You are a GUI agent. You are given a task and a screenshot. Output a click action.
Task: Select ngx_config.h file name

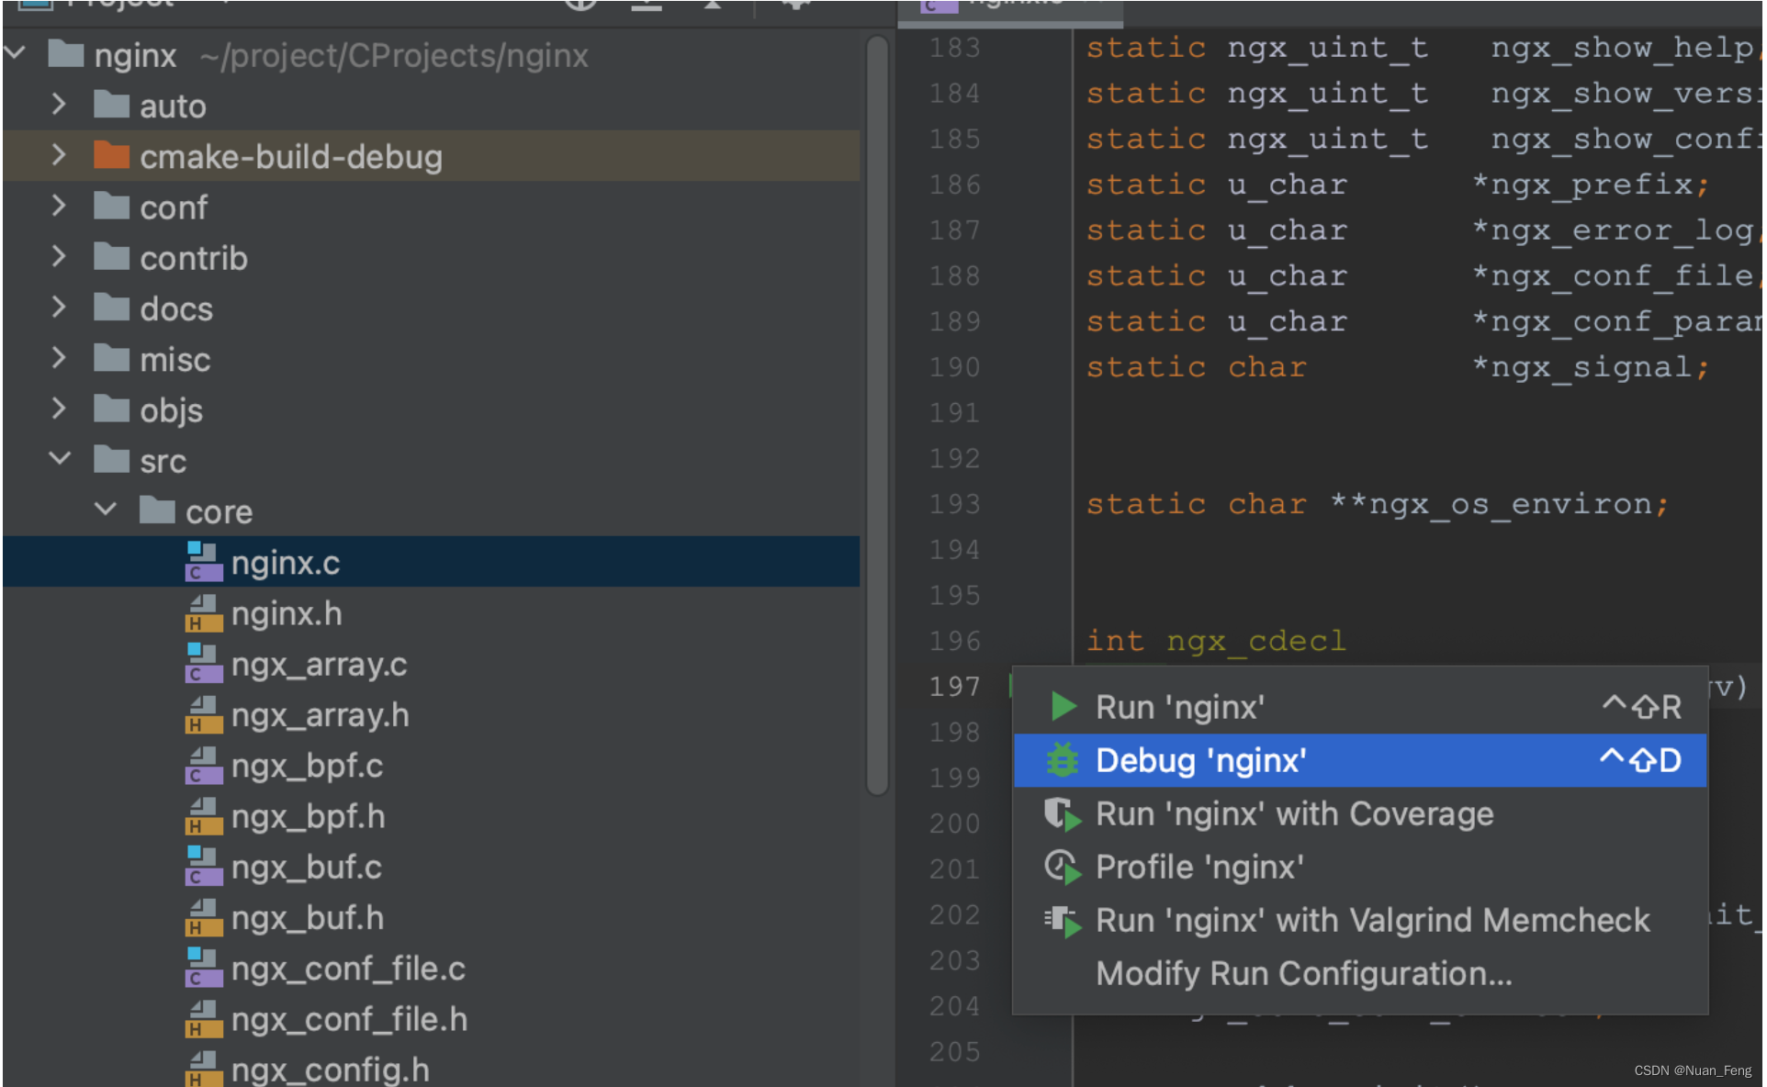click(x=330, y=1070)
